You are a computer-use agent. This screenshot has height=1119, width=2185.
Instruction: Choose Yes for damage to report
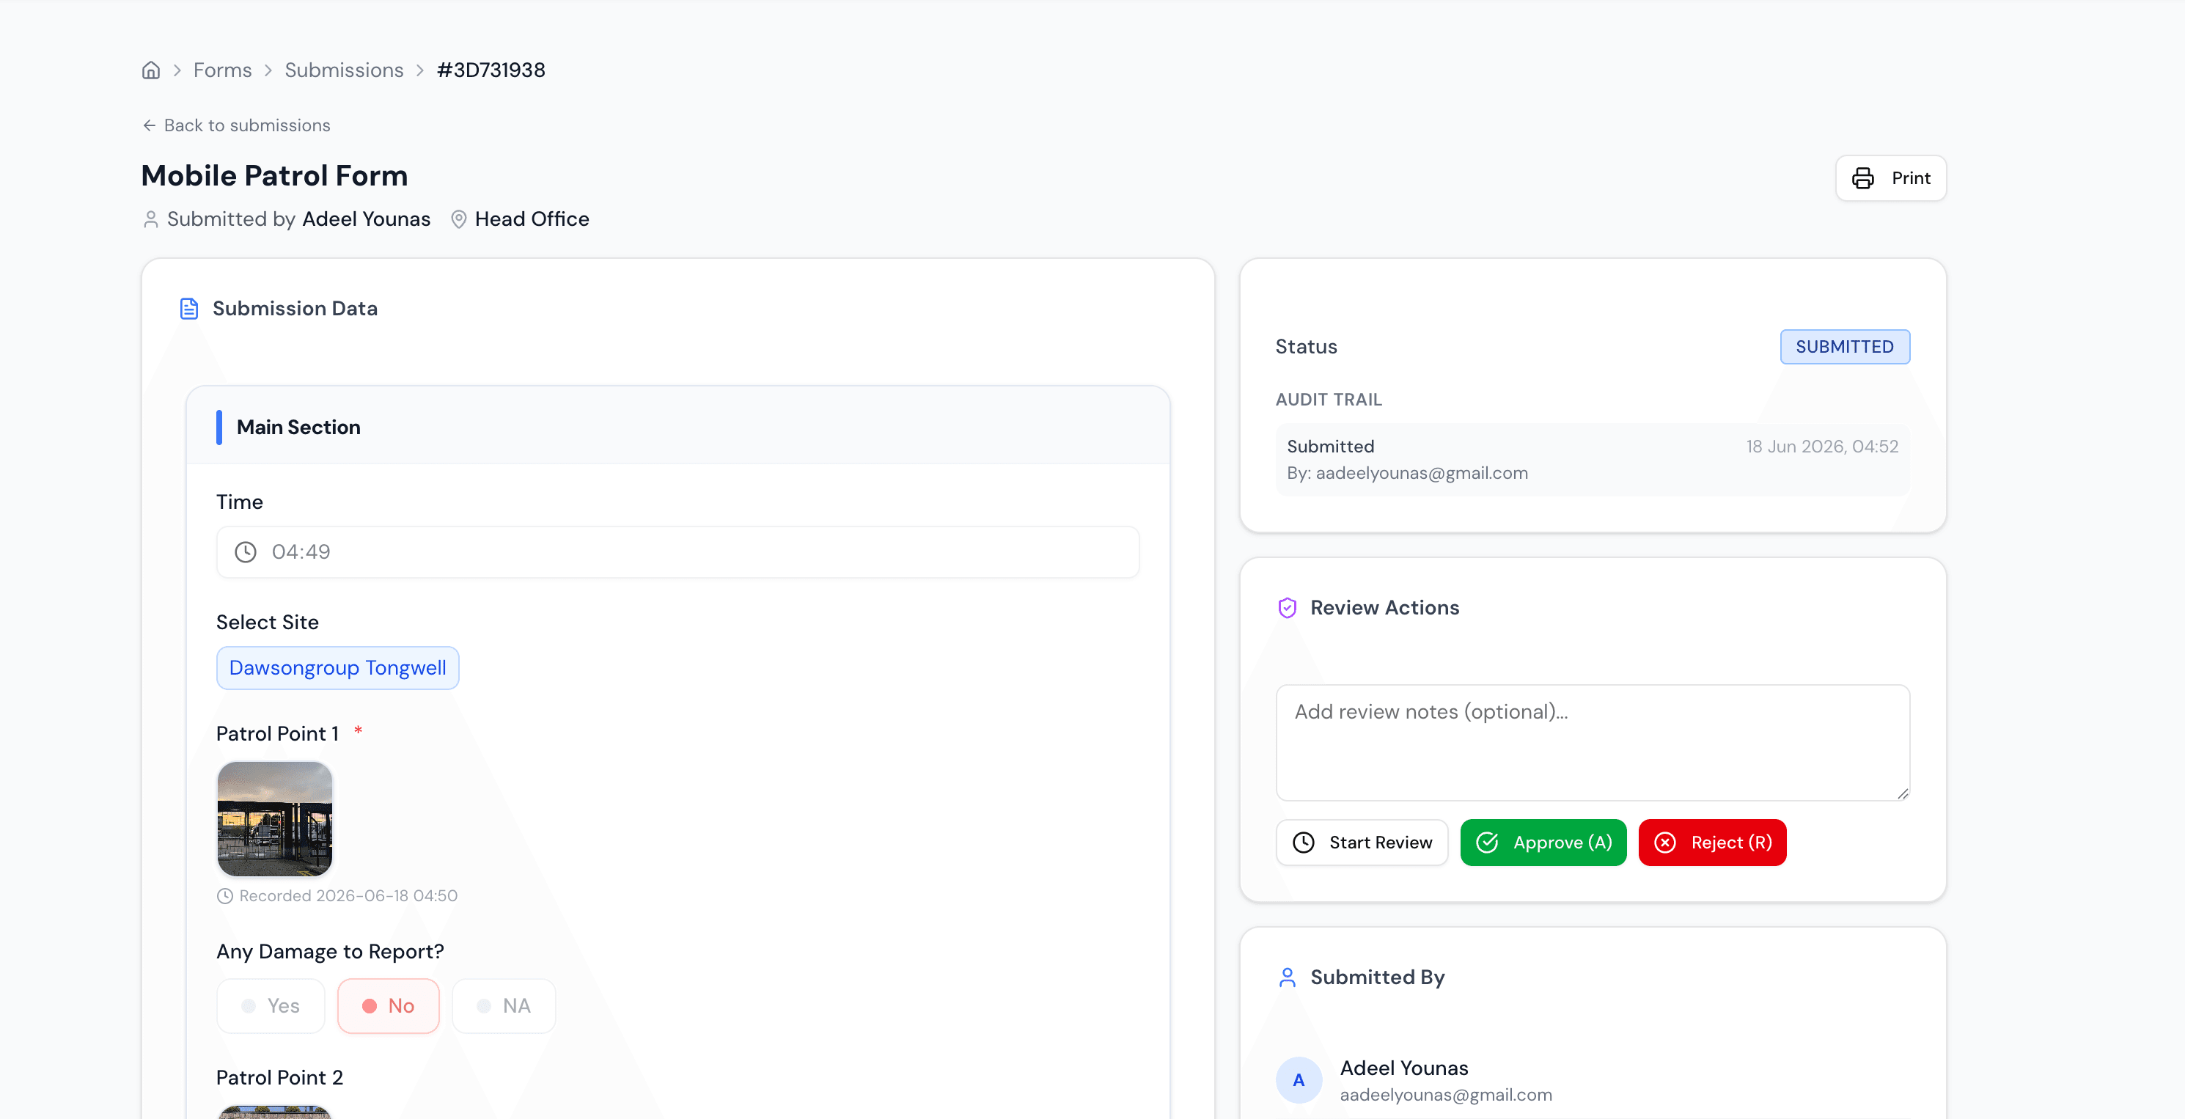coord(271,1006)
